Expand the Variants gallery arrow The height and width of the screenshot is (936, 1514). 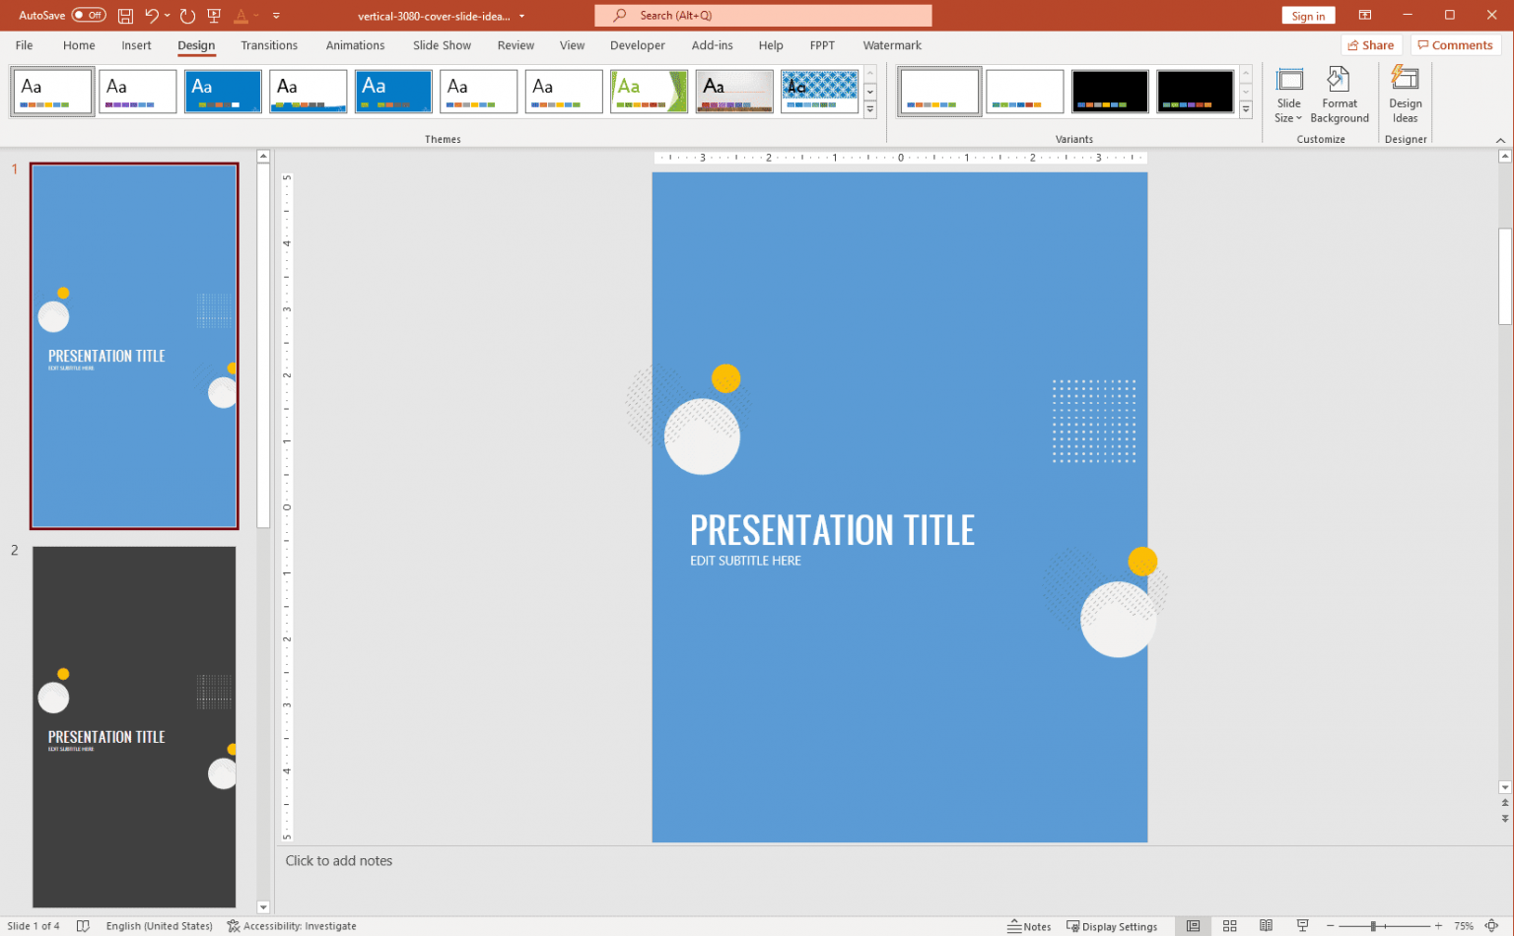[x=1246, y=108]
